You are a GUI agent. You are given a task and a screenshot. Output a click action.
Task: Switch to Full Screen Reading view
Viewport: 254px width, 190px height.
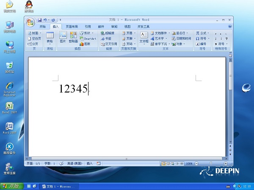(168, 164)
